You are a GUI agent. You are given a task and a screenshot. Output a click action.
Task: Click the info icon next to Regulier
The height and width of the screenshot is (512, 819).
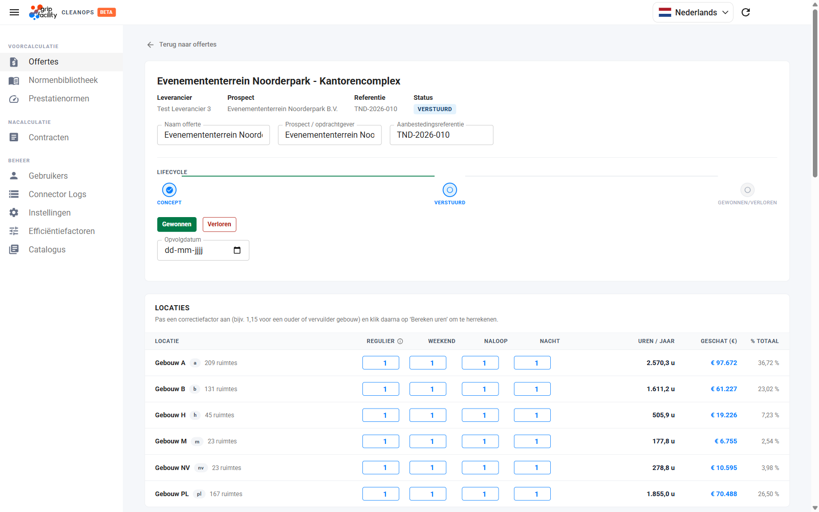400,341
